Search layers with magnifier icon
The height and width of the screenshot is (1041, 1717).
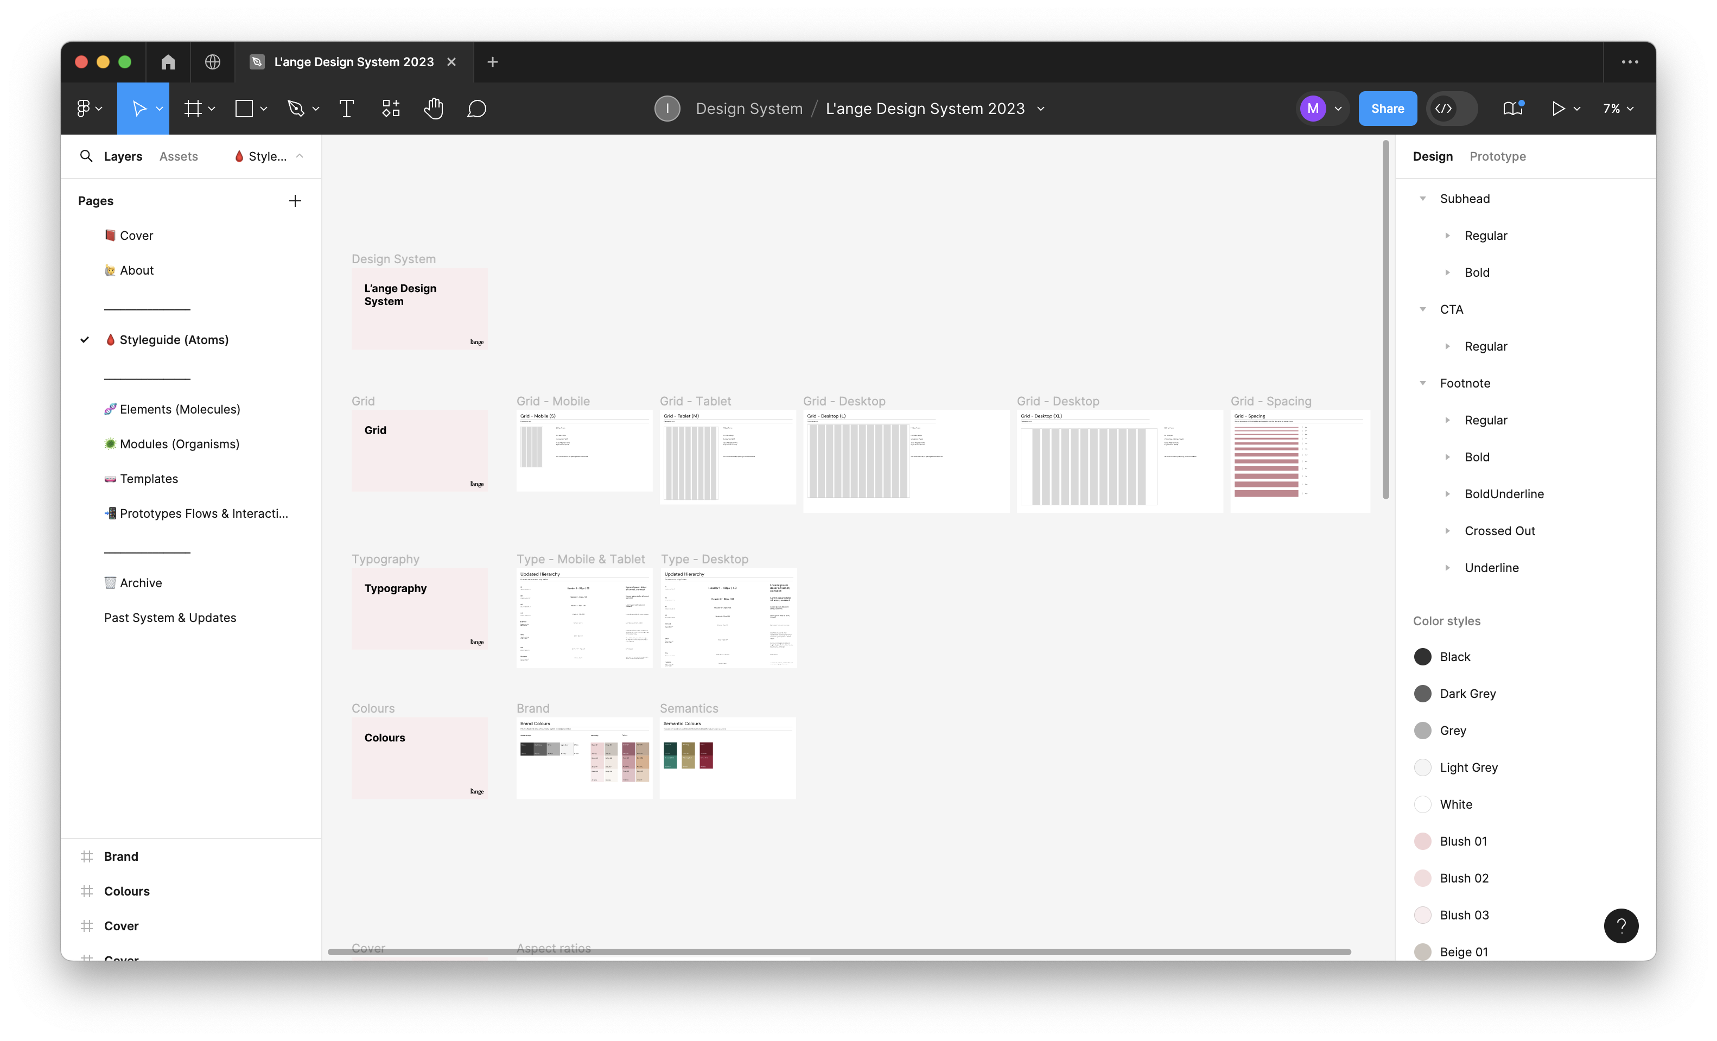[86, 156]
